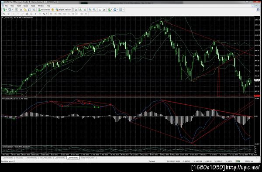Pick the Vertical Line drawing tool
Screen dimensions: 262x172
tap(14, 14)
